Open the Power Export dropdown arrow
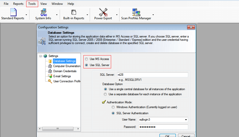Screen dimensions: 239x137 pyautogui.click(x=117, y=15)
